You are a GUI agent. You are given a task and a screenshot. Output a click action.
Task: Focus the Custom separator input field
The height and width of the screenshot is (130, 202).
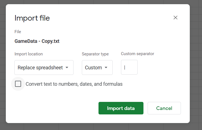tap(129, 67)
